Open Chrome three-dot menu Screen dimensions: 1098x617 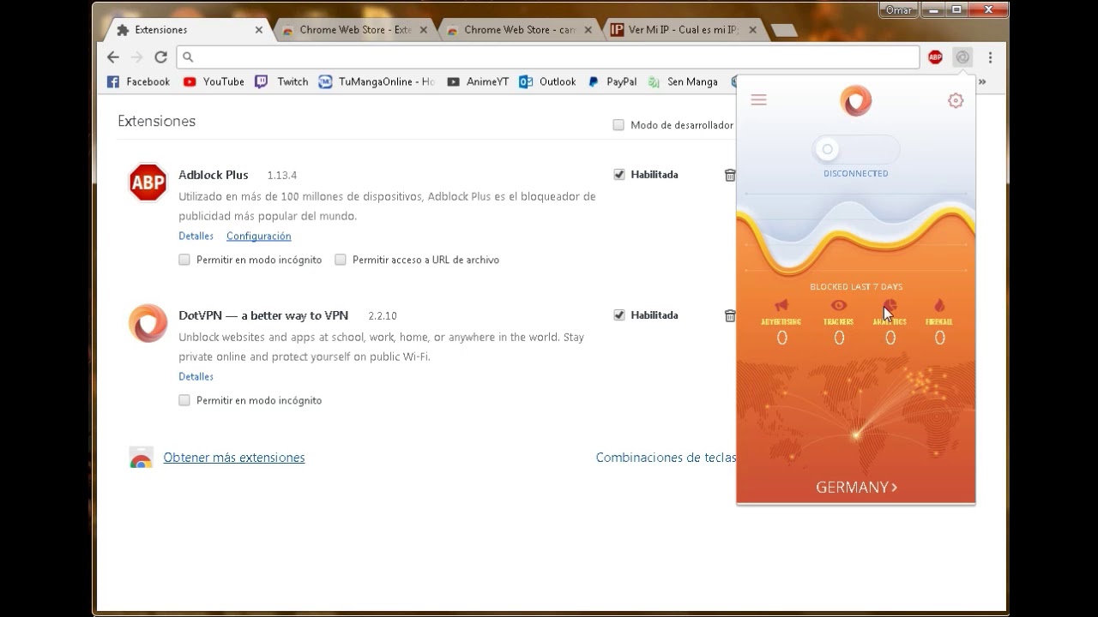pos(990,57)
